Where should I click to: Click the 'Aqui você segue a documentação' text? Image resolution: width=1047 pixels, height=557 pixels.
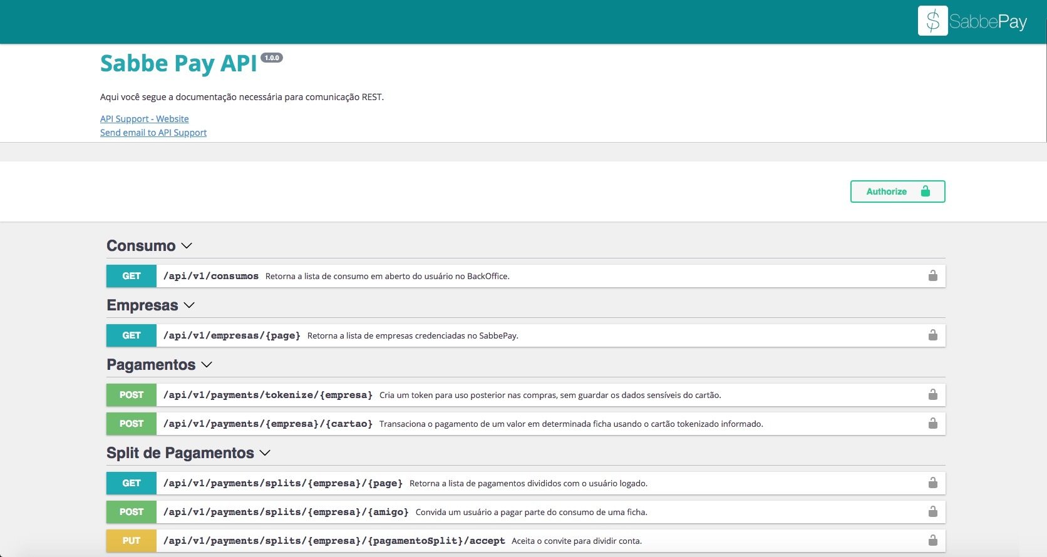242,97
